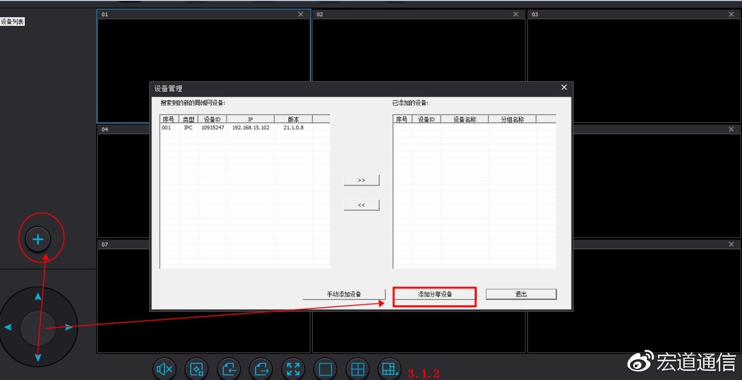Close video pane 01
This screenshot has width=742, height=380.
coord(301,14)
